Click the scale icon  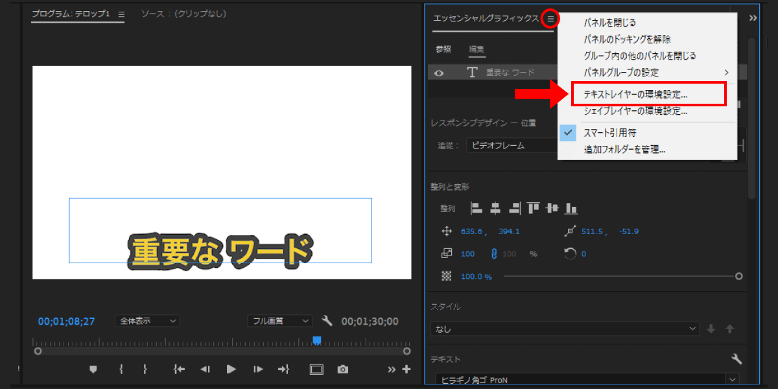446,253
